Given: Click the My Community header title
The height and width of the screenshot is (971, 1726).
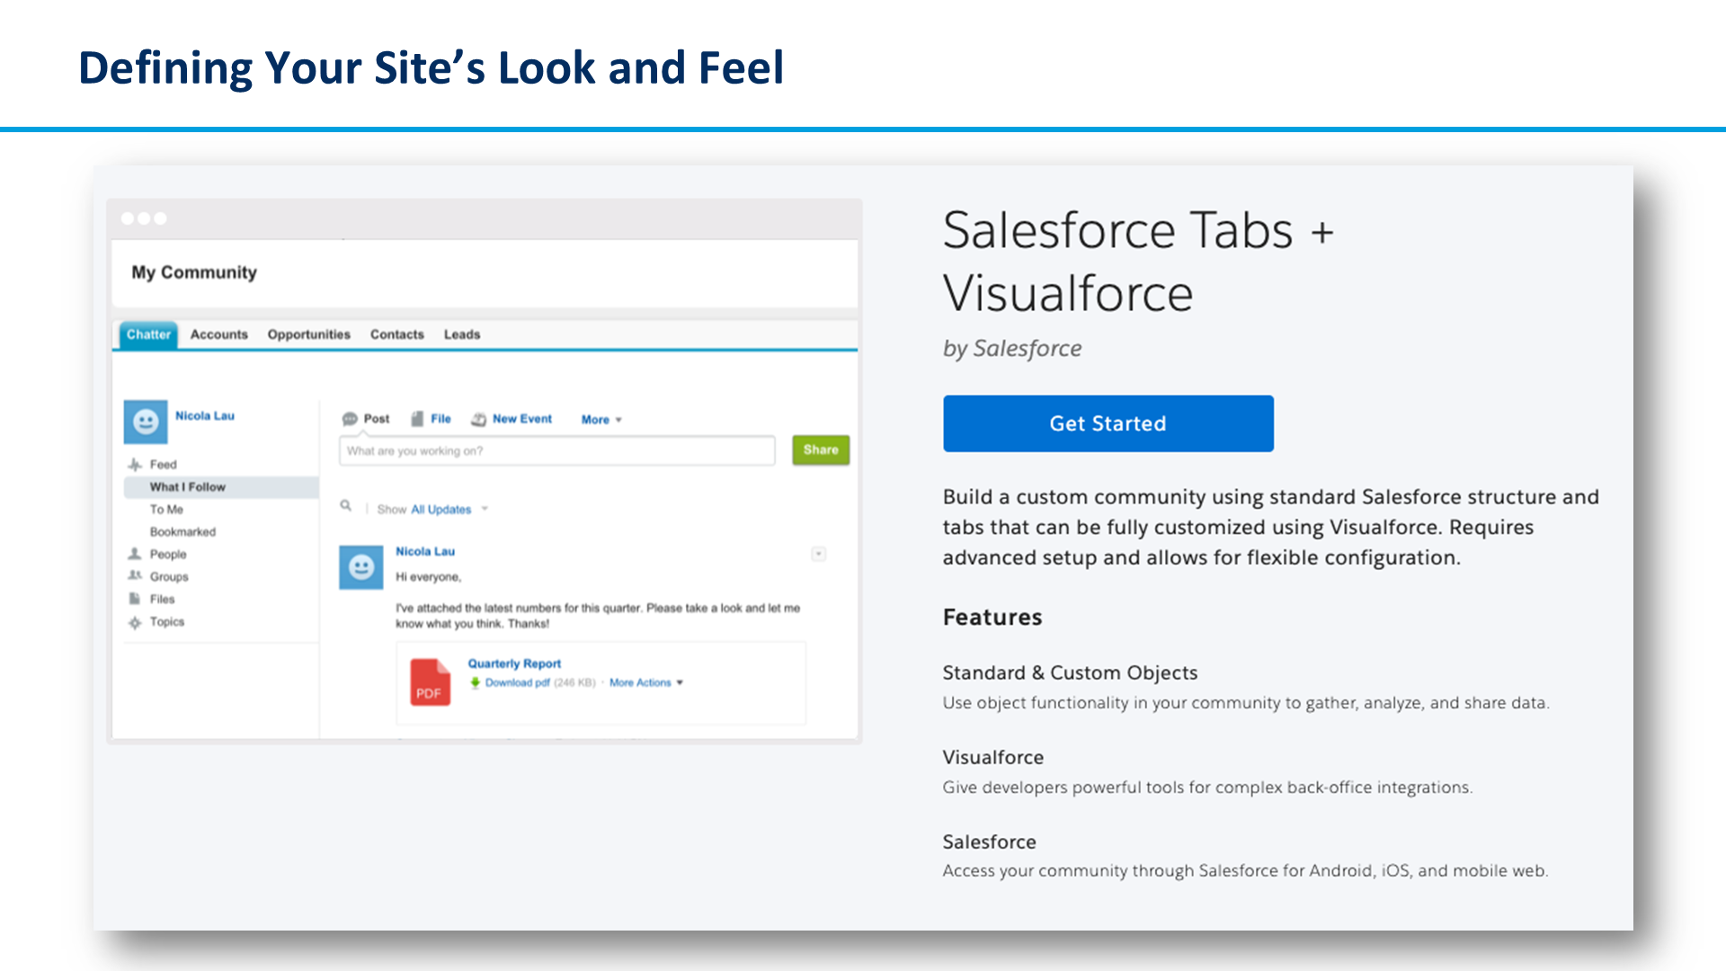Looking at the screenshot, I should click(194, 272).
